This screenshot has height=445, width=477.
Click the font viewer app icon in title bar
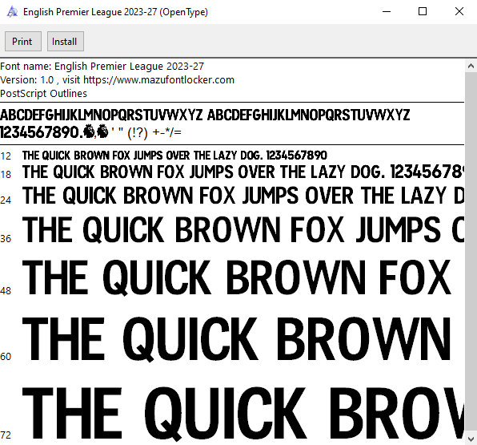point(12,12)
